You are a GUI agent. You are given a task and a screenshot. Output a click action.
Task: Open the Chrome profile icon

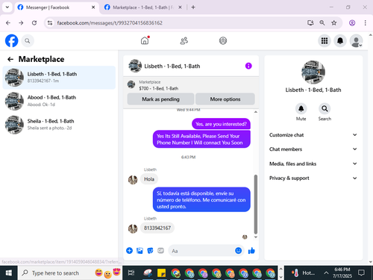coord(352,23)
